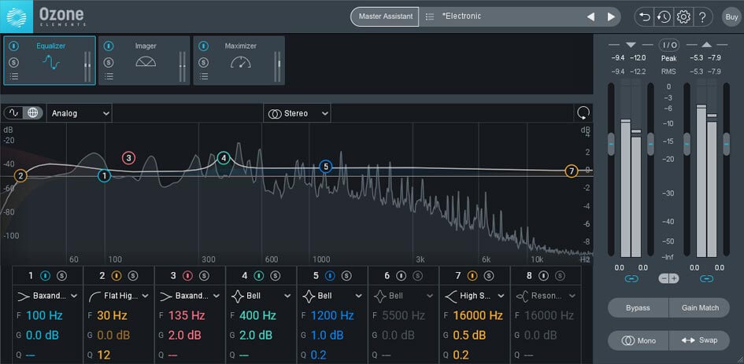Adjust the rightmost output gain slider handle
The height and width of the screenshot is (364, 744).
click(727, 144)
